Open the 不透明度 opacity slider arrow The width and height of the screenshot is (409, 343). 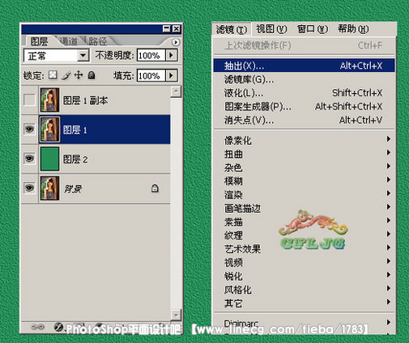(171, 55)
